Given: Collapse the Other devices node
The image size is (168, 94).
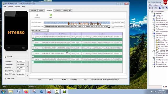Looking at the screenshot, I should tap(152, 38).
